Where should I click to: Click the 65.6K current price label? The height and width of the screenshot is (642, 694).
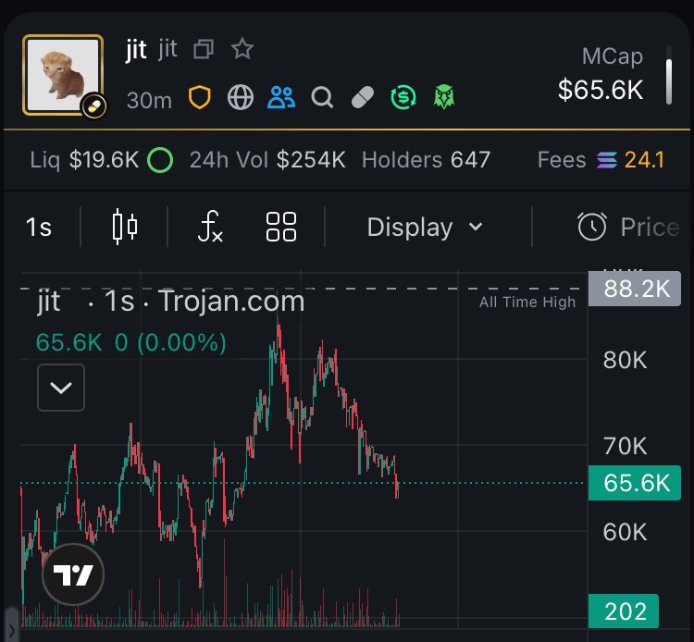point(634,483)
